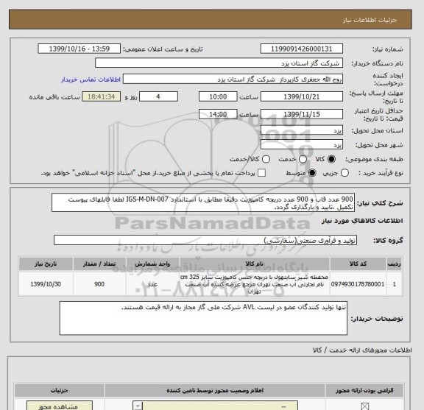
Task: Select the کالا radio button
Action: click(x=331, y=159)
